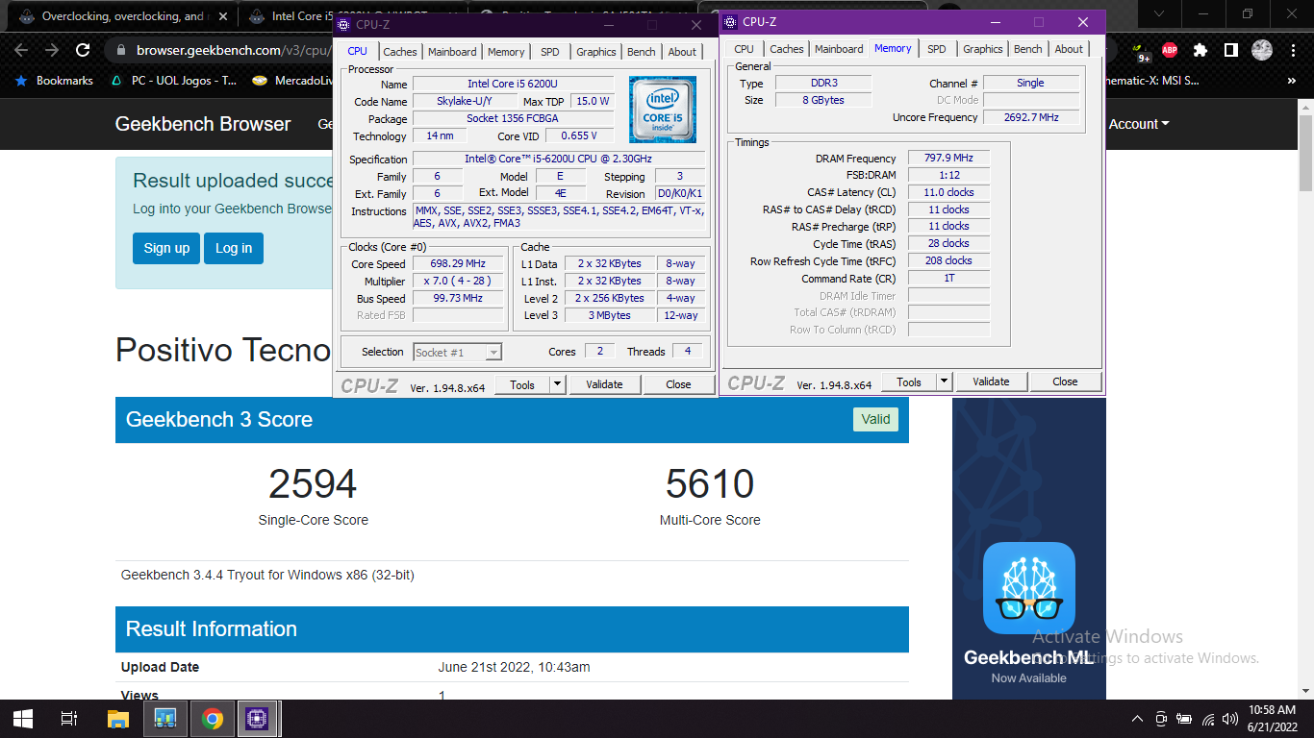Switch to Chrome via taskbar icon
This screenshot has height=738, width=1314.
coord(213,718)
